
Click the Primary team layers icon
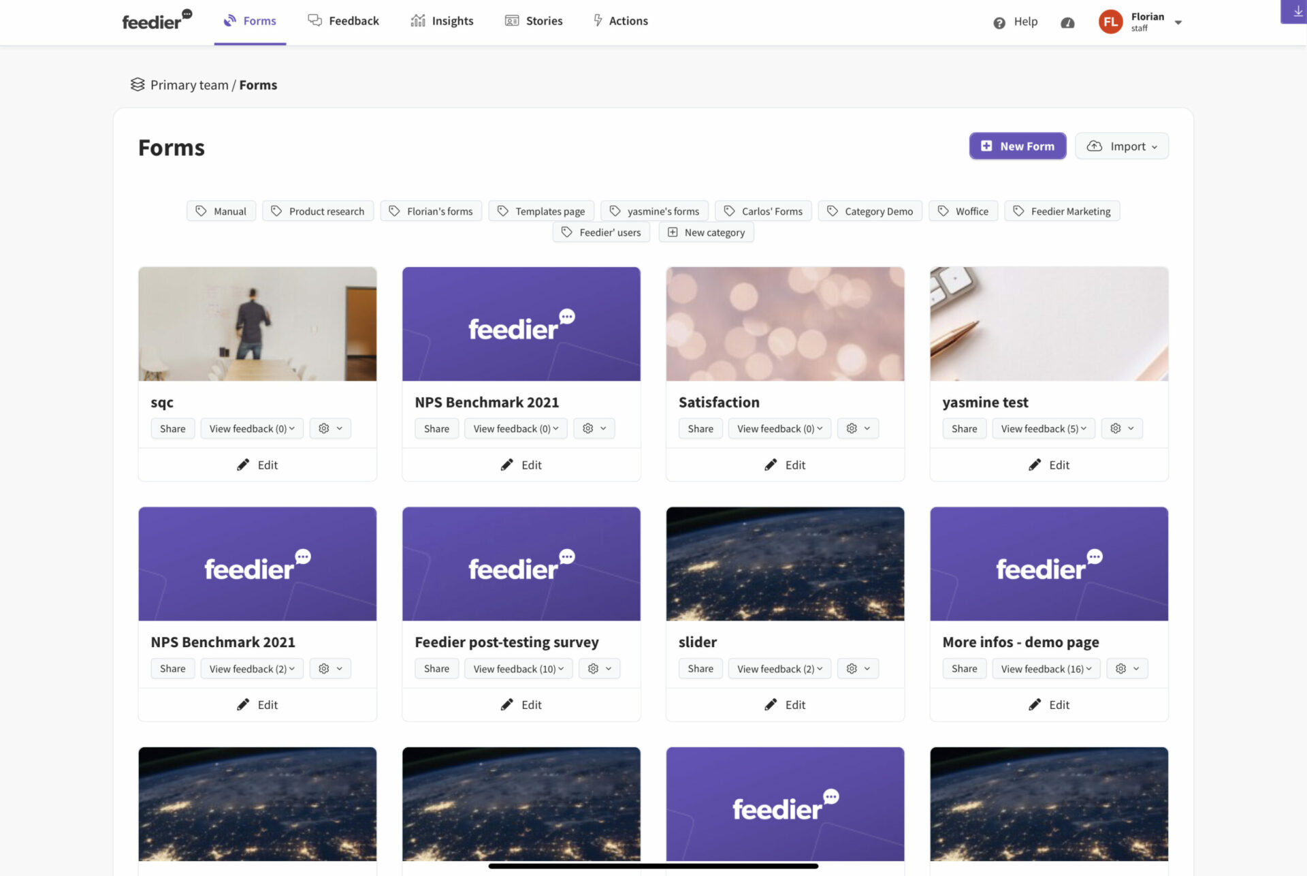(138, 84)
